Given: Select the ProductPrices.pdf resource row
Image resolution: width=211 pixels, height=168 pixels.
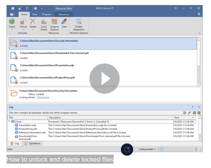Looking at the screenshot, I should click(103, 80).
